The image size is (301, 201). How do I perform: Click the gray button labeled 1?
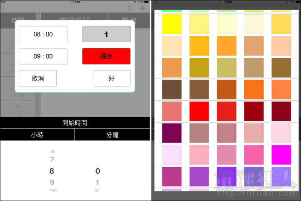click(106, 34)
